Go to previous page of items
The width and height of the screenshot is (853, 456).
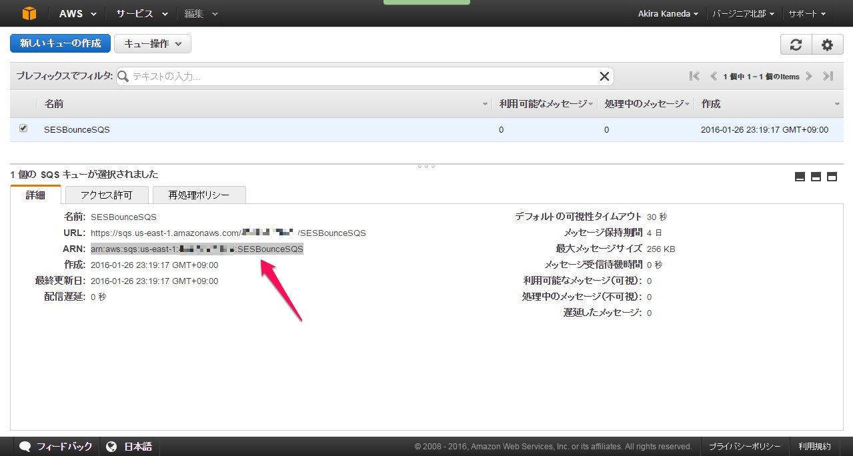tap(713, 76)
